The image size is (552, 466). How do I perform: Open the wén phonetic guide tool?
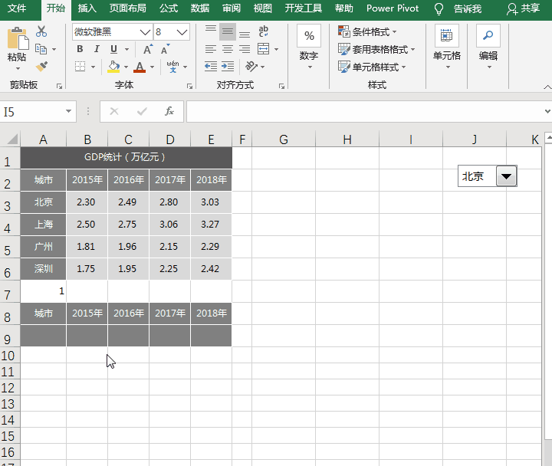[x=172, y=66]
